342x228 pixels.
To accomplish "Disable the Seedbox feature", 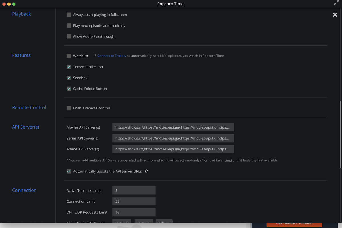I will coord(69,78).
